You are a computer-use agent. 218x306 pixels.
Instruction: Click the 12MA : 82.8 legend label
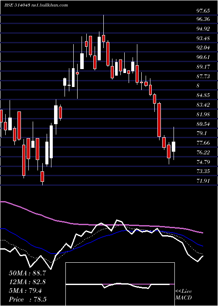[x=27, y=282]
